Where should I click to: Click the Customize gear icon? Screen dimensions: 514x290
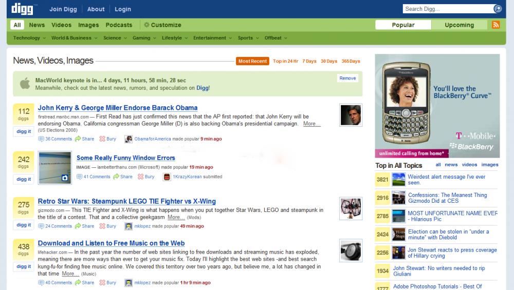(x=146, y=25)
